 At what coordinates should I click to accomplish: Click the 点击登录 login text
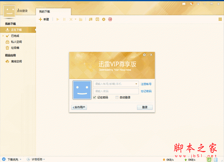pos(22,11)
